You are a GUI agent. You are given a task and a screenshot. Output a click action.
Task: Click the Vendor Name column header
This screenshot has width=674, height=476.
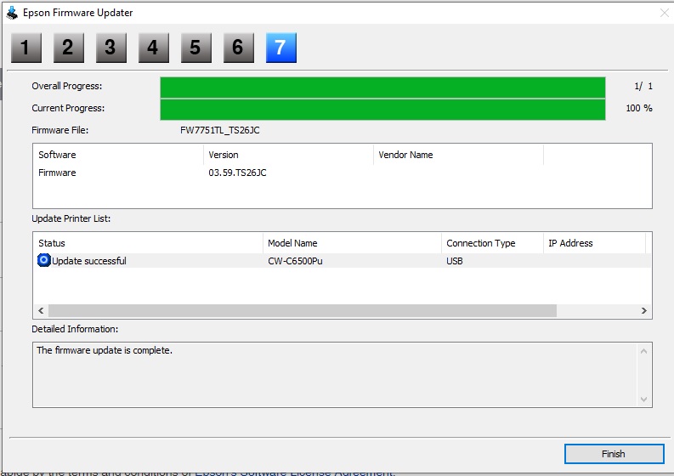[x=458, y=155]
